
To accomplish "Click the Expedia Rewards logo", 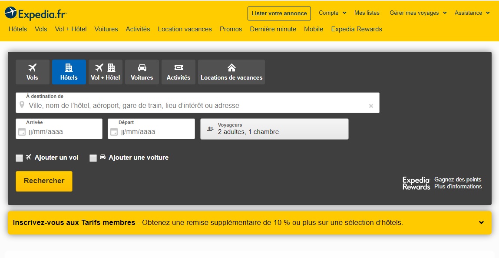I will pos(416,183).
